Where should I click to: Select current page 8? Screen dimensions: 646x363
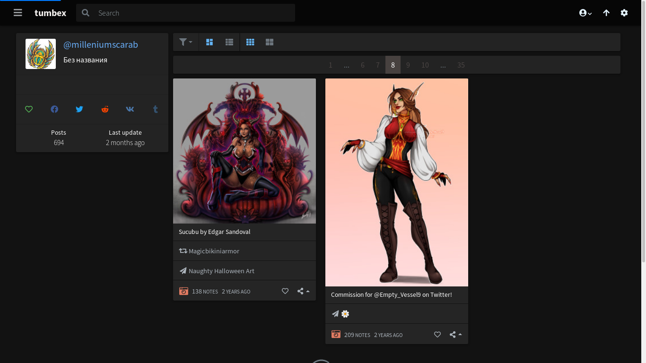pyautogui.click(x=393, y=65)
